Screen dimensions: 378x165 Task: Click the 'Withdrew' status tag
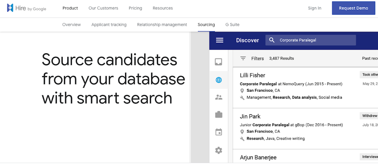(x=369, y=115)
